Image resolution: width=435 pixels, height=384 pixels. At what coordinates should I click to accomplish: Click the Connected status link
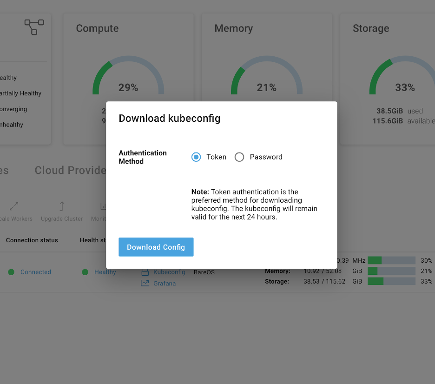36,272
